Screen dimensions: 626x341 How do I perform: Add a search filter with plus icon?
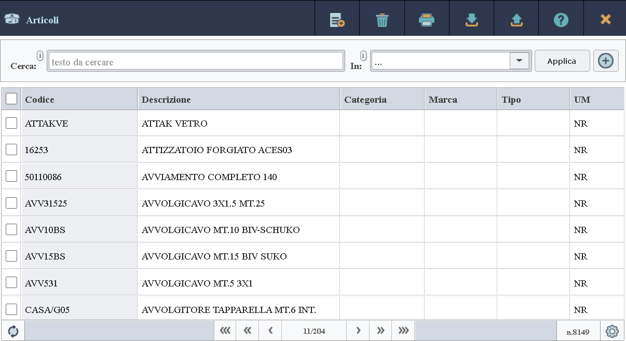point(605,61)
